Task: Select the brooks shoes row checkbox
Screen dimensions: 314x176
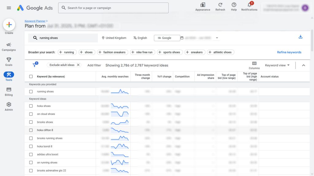Action: (31, 122)
